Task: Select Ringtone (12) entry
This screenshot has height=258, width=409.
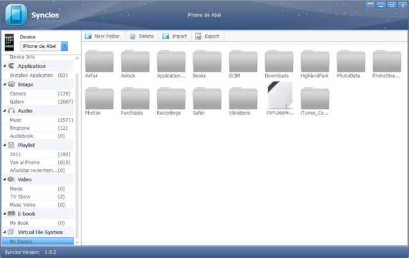Action: (x=38, y=128)
